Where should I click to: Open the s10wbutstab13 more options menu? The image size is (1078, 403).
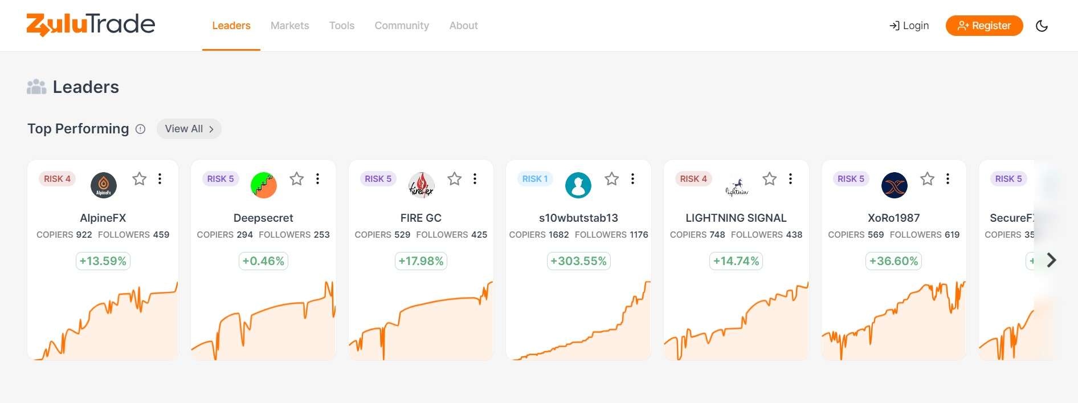632,179
